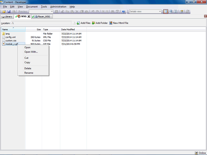This screenshot has height=155, width=207.
Task: Click the Undo arrow toolbar icon
Action: (x=93, y=12)
